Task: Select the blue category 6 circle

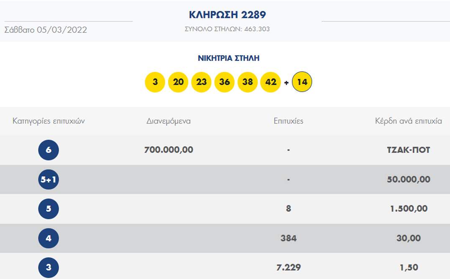Action: (x=49, y=150)
